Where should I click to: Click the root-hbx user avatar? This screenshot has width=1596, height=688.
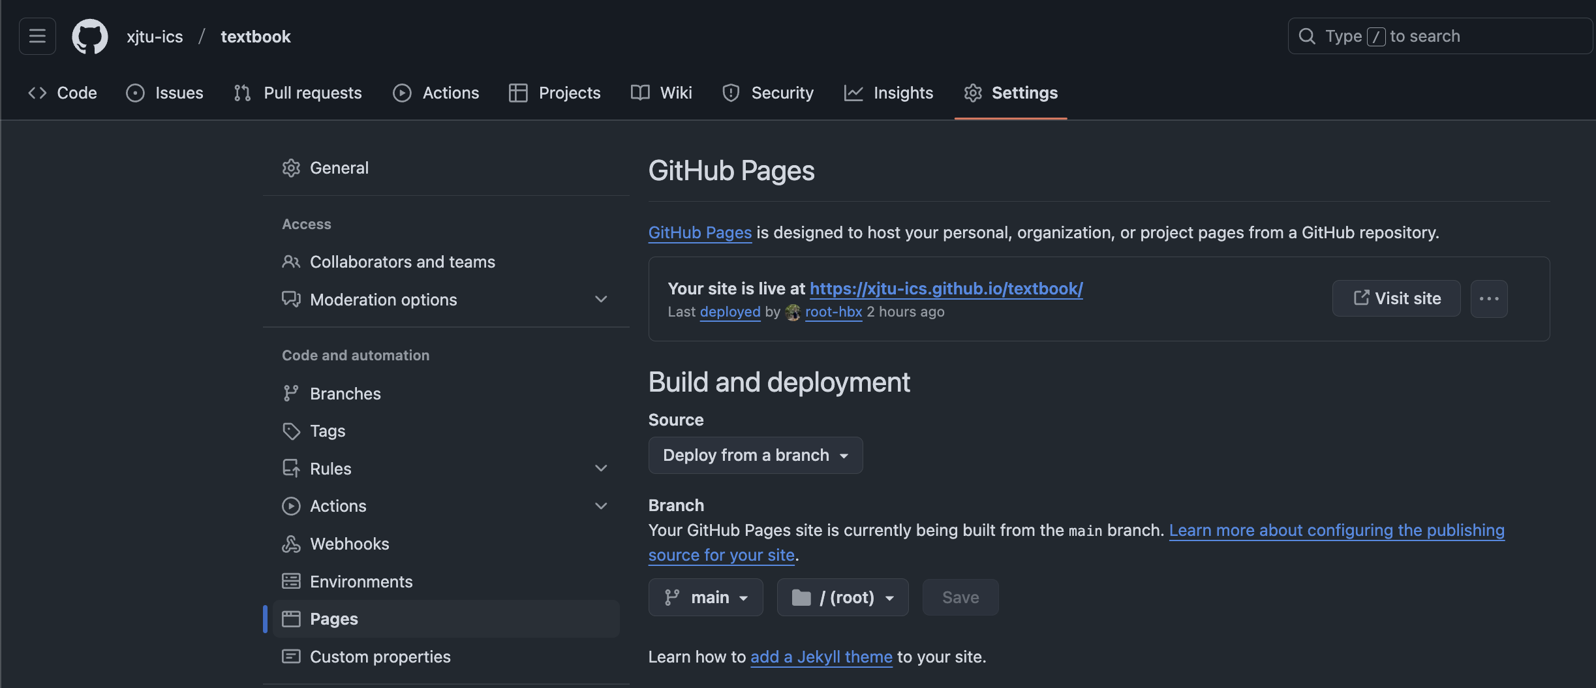coord(793,313)
